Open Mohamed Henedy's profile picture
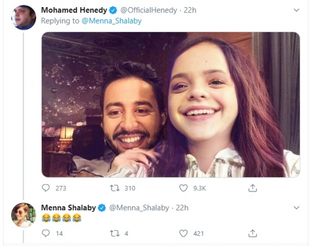 click(24, 17)
